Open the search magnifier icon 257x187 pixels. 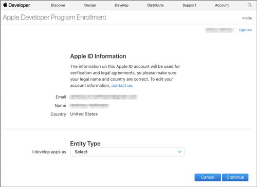pos(249,5)
